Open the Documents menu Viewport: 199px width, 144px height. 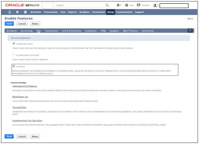pos(98,12)
